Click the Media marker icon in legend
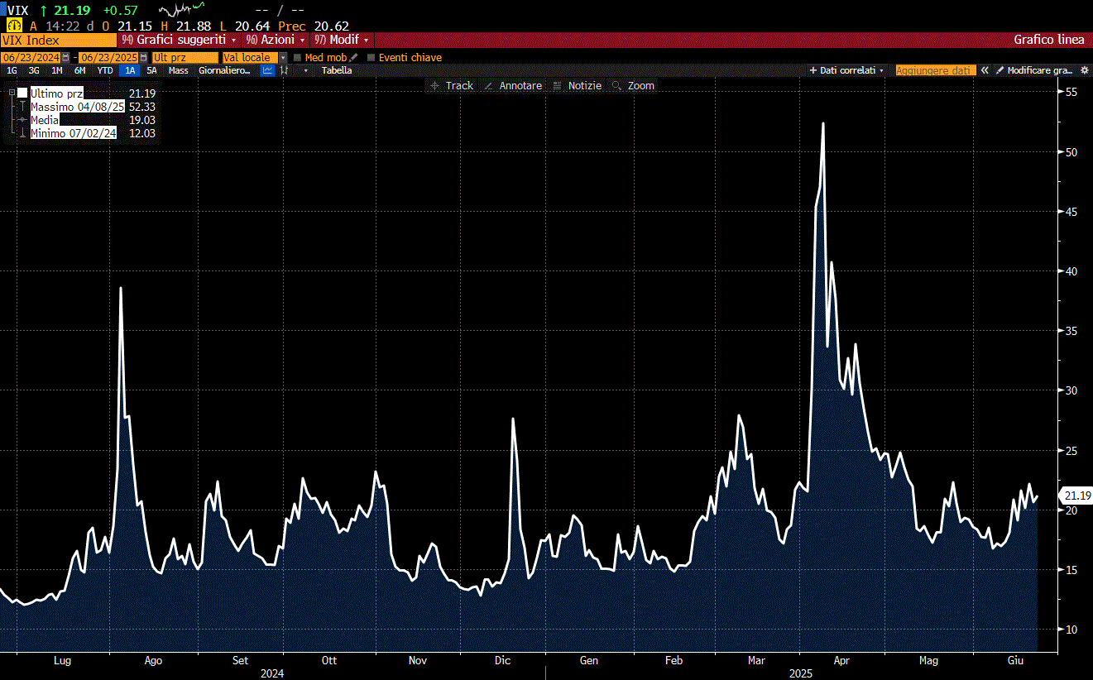The height and width of the screenshot is (680, 1093). 22,120
